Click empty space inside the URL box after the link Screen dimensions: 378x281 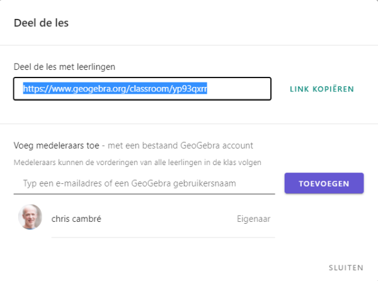point(239,89)
